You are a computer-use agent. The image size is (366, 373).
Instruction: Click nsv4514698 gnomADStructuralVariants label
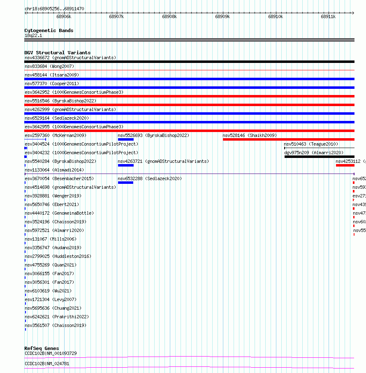point(70,187)
